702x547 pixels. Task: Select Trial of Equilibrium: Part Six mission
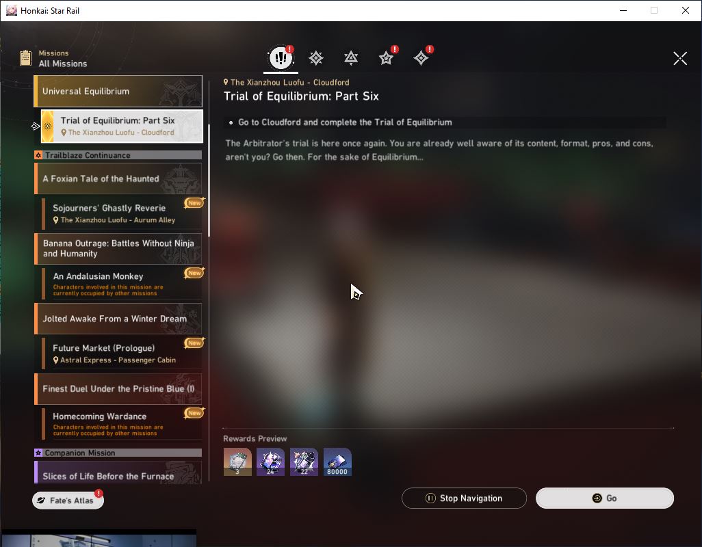122,126
